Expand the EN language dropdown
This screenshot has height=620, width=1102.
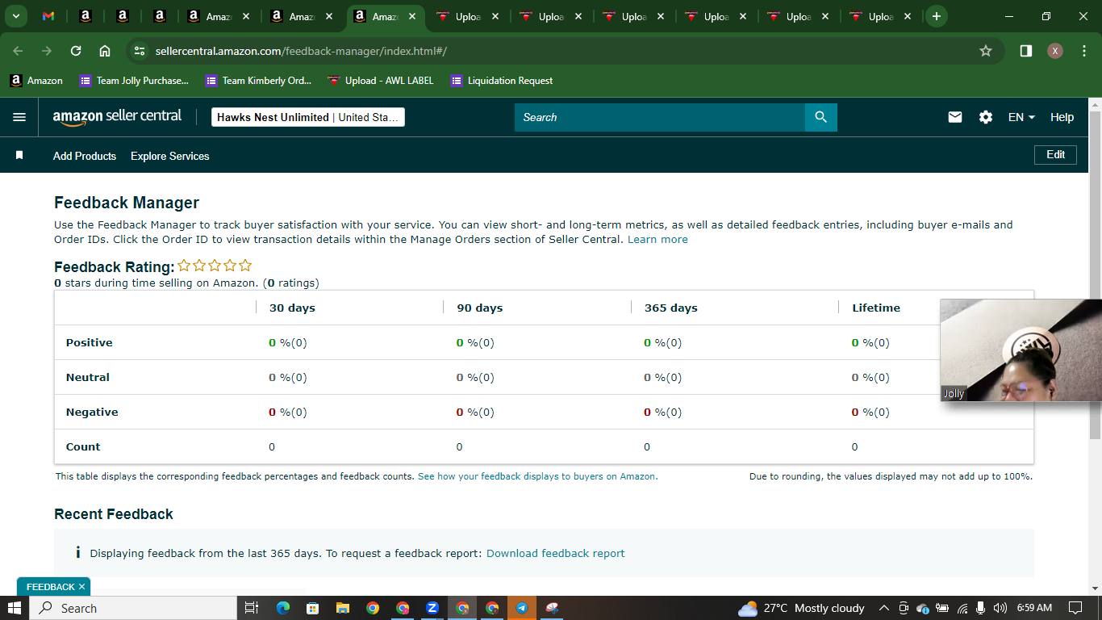(x=1021, y=117)
